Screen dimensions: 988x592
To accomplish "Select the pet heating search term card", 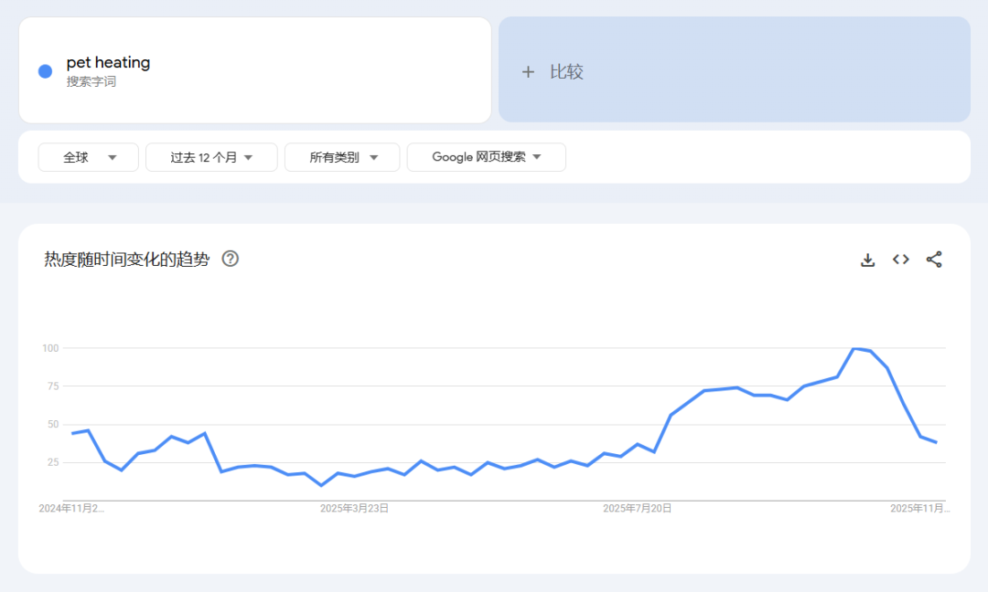I will coord(254,70).
